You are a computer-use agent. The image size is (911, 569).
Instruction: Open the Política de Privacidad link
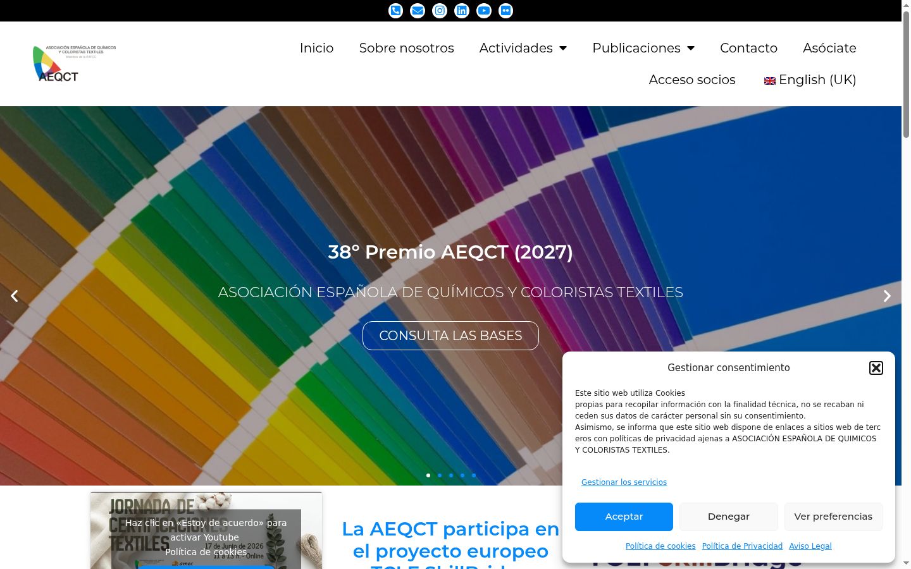tap(742, 546)
